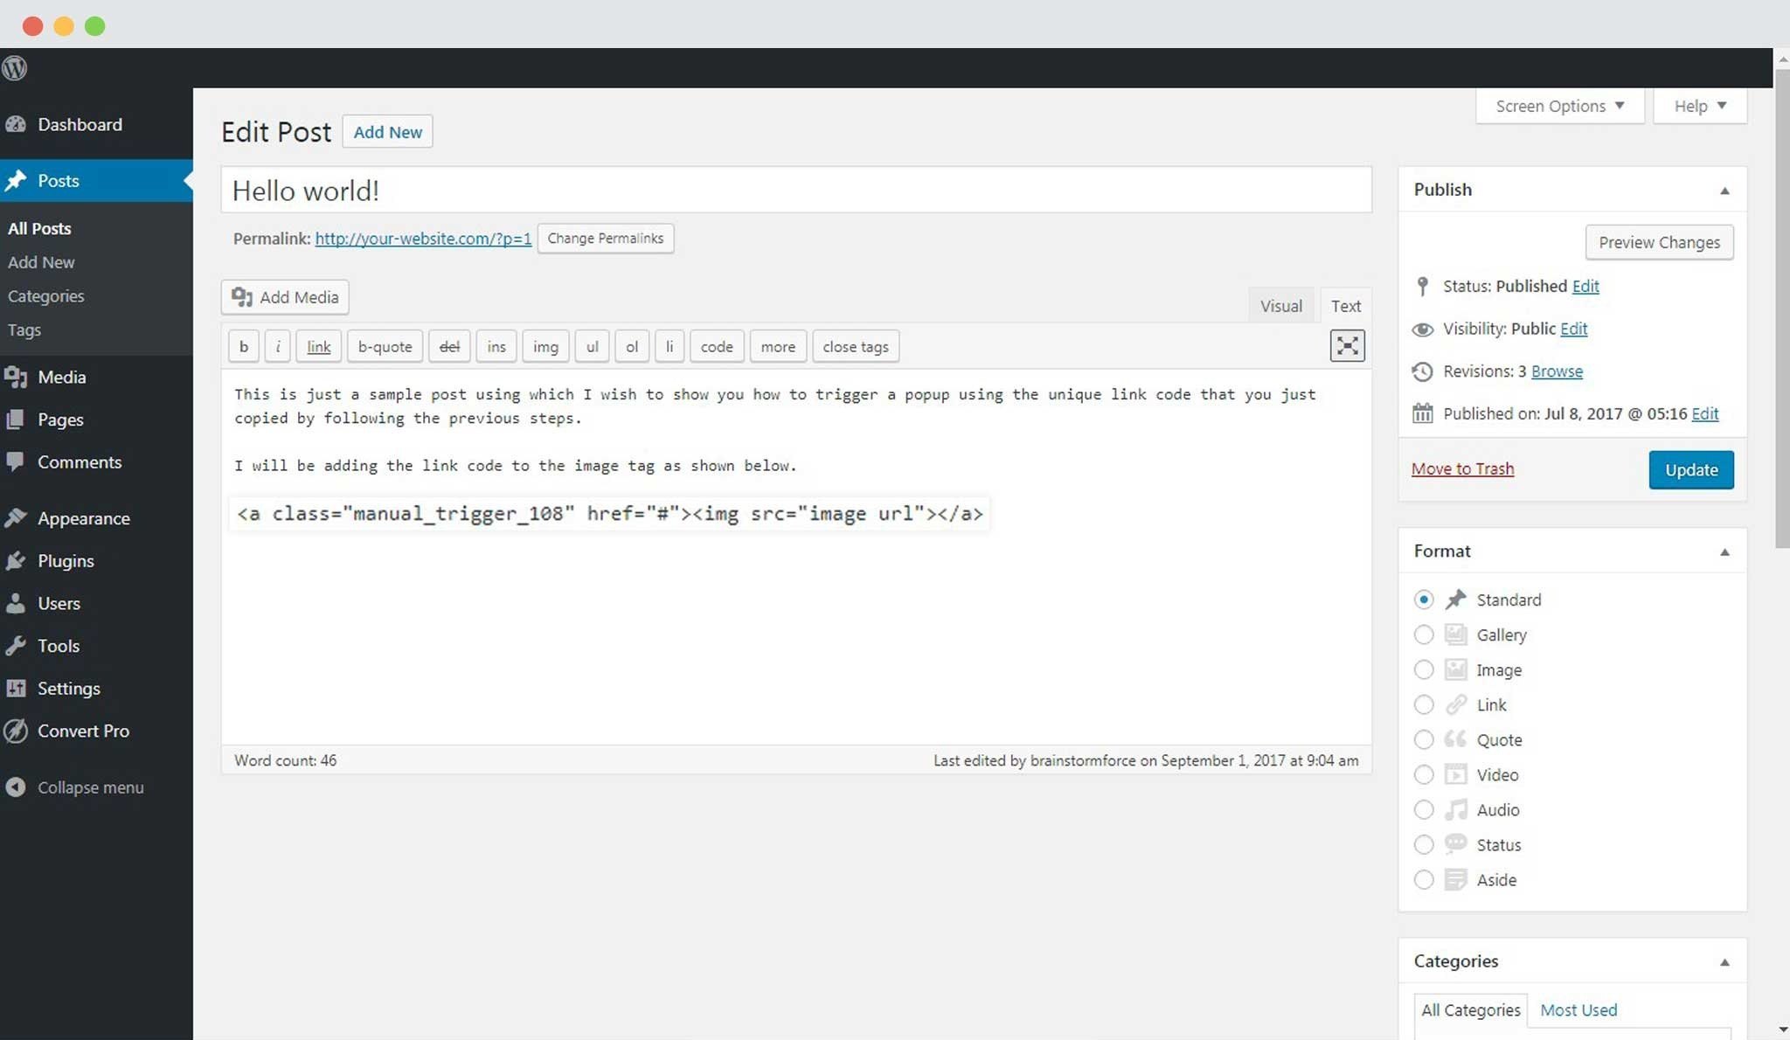Open Tags under Posts menu

click(24, 330)
